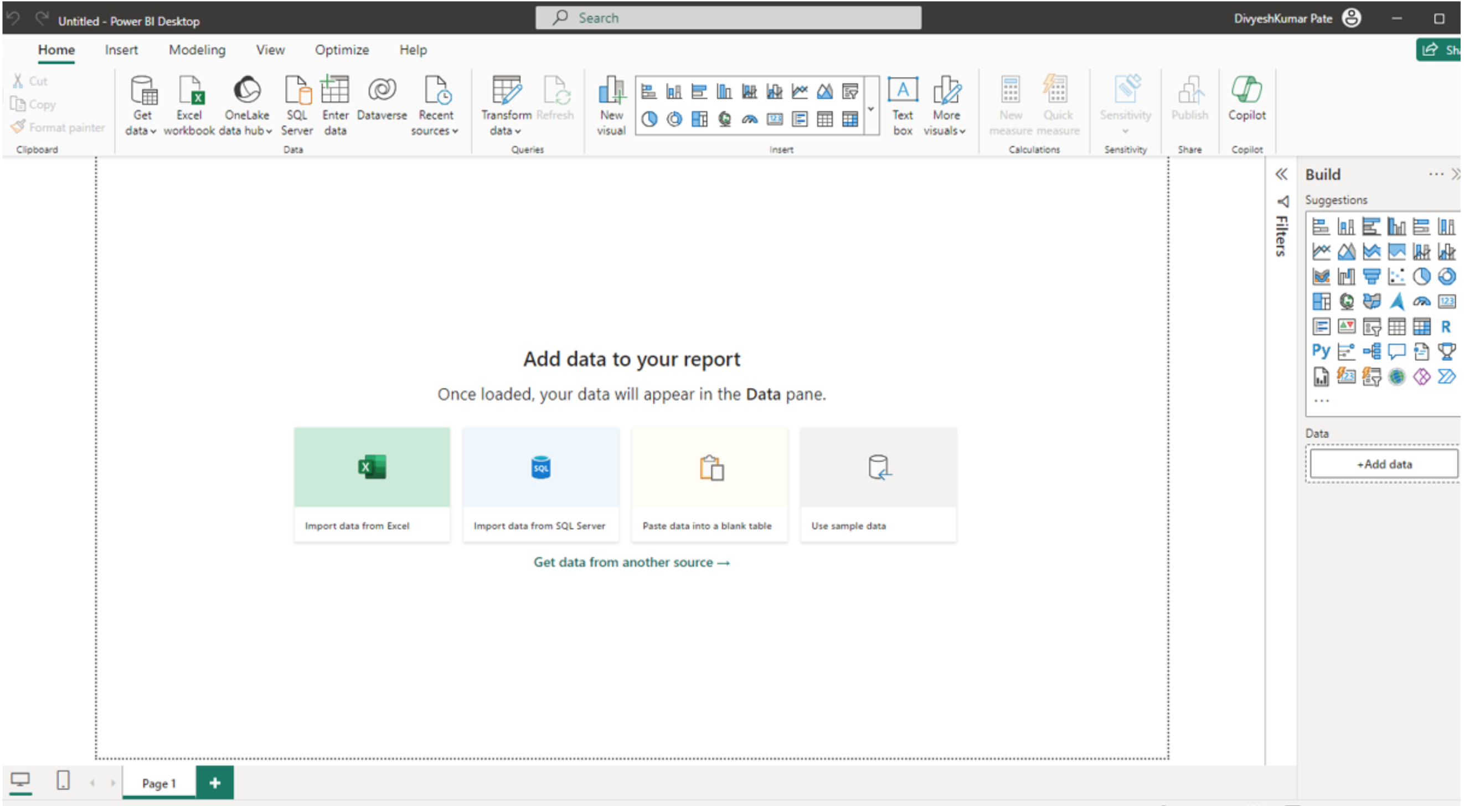Viewport: 1464px width, 806px height.
Task: Insert a Text box
Action: pos(903,106)
